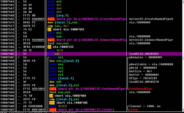The height and width of the screenshot is (113, 184).
Task: Click the scrollbar down arrow at bottom right
Action: (x=183, y=110)
